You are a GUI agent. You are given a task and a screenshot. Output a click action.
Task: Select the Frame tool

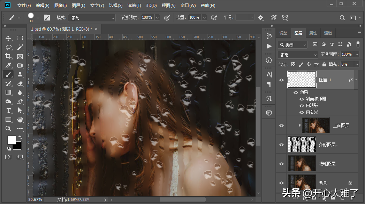20,56
